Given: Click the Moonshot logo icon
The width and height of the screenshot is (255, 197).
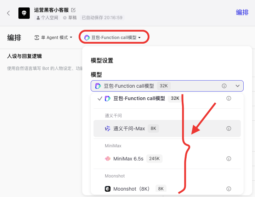Looking at the screenshot, I should pos(108,189).
